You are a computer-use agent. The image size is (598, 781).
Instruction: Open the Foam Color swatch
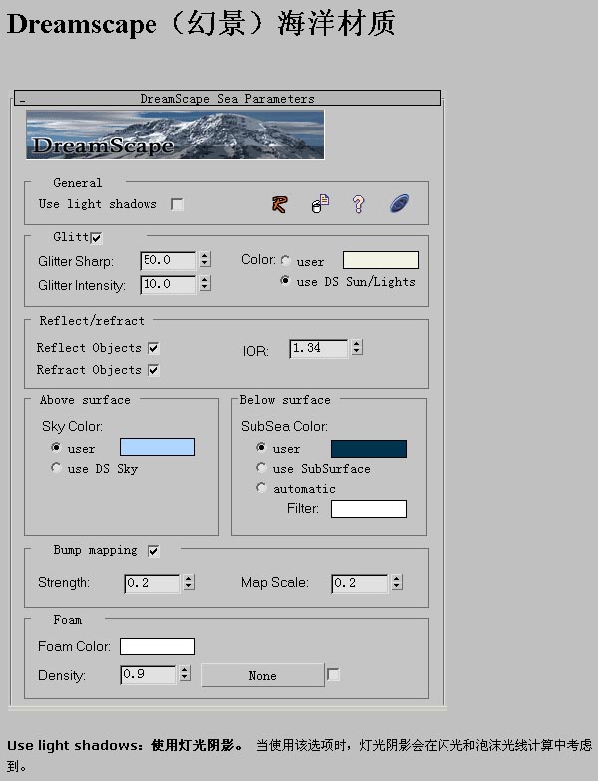click(157, 647)
